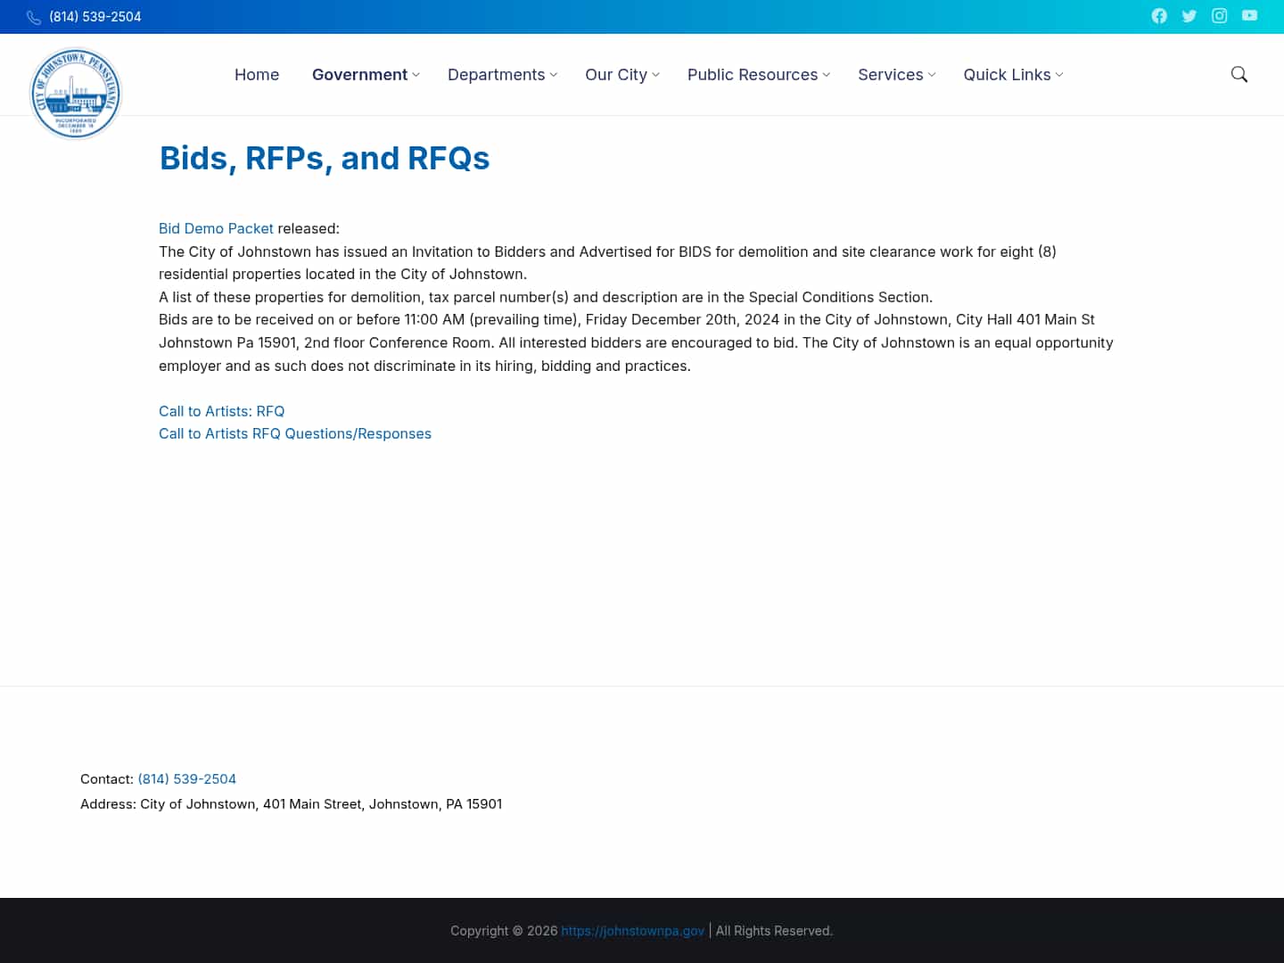
Task: Open the Quick Links dropdown
Action: coord(1008,75)
